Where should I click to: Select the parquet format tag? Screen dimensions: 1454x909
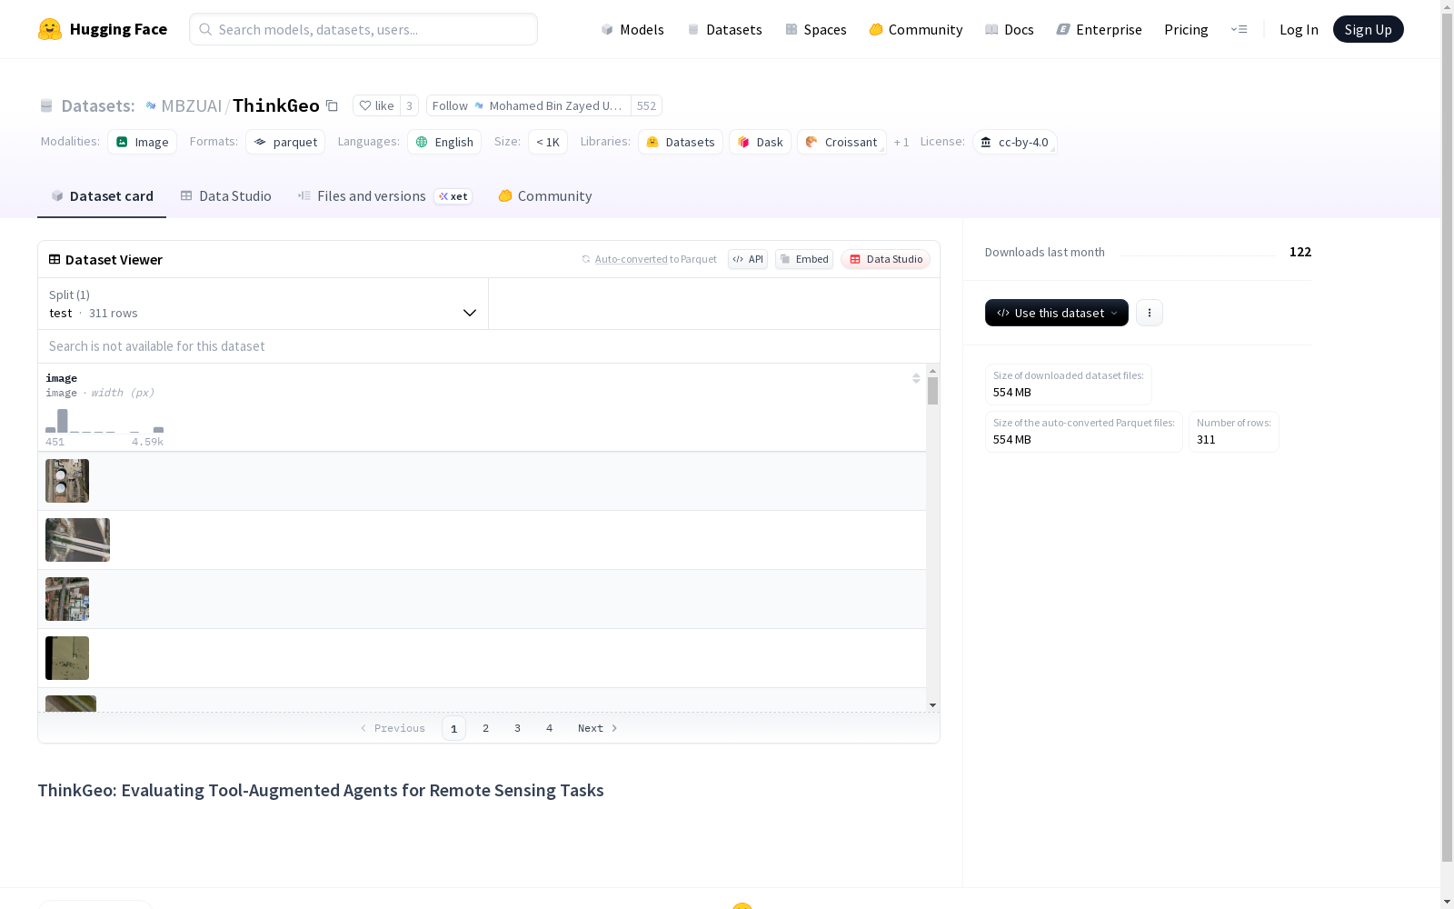tap(285, 142)
